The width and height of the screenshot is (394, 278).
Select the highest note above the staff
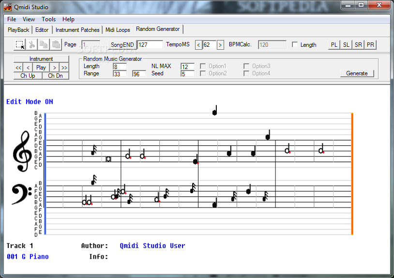pyautogui.click(x=215, y=111)
